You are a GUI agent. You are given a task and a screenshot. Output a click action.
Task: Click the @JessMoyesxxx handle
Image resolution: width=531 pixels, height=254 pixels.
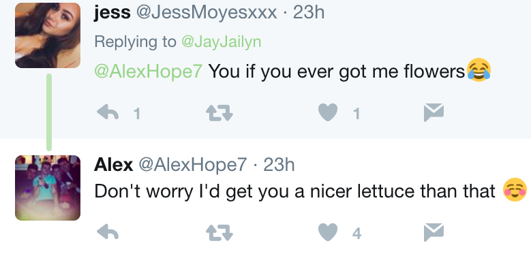(x=207, y=13)
